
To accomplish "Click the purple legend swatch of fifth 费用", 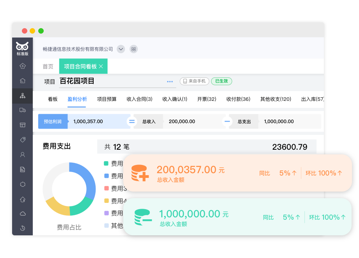I will click(106, 213).
